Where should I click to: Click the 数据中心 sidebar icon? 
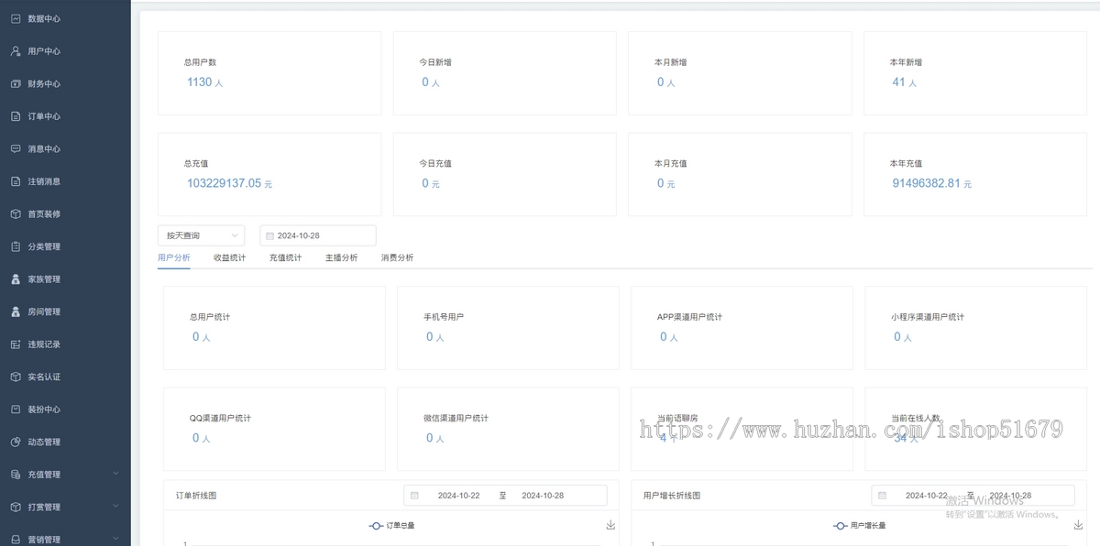click(16, 18)
